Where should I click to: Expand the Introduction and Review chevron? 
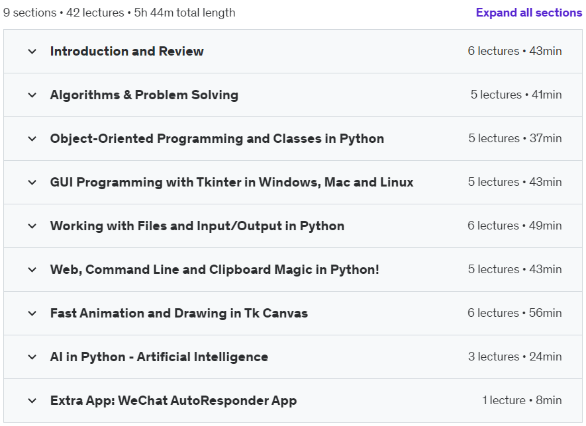[x=32, y=52]
